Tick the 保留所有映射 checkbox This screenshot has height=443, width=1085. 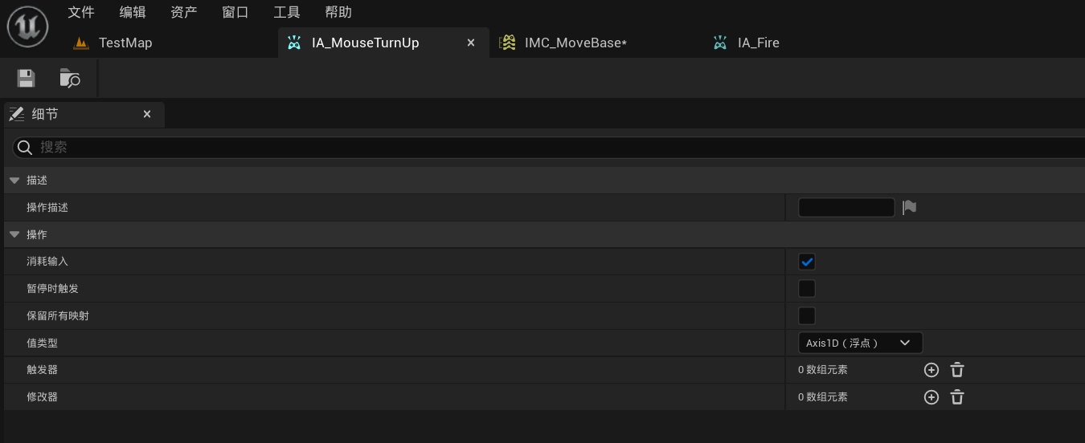point(807,315)
